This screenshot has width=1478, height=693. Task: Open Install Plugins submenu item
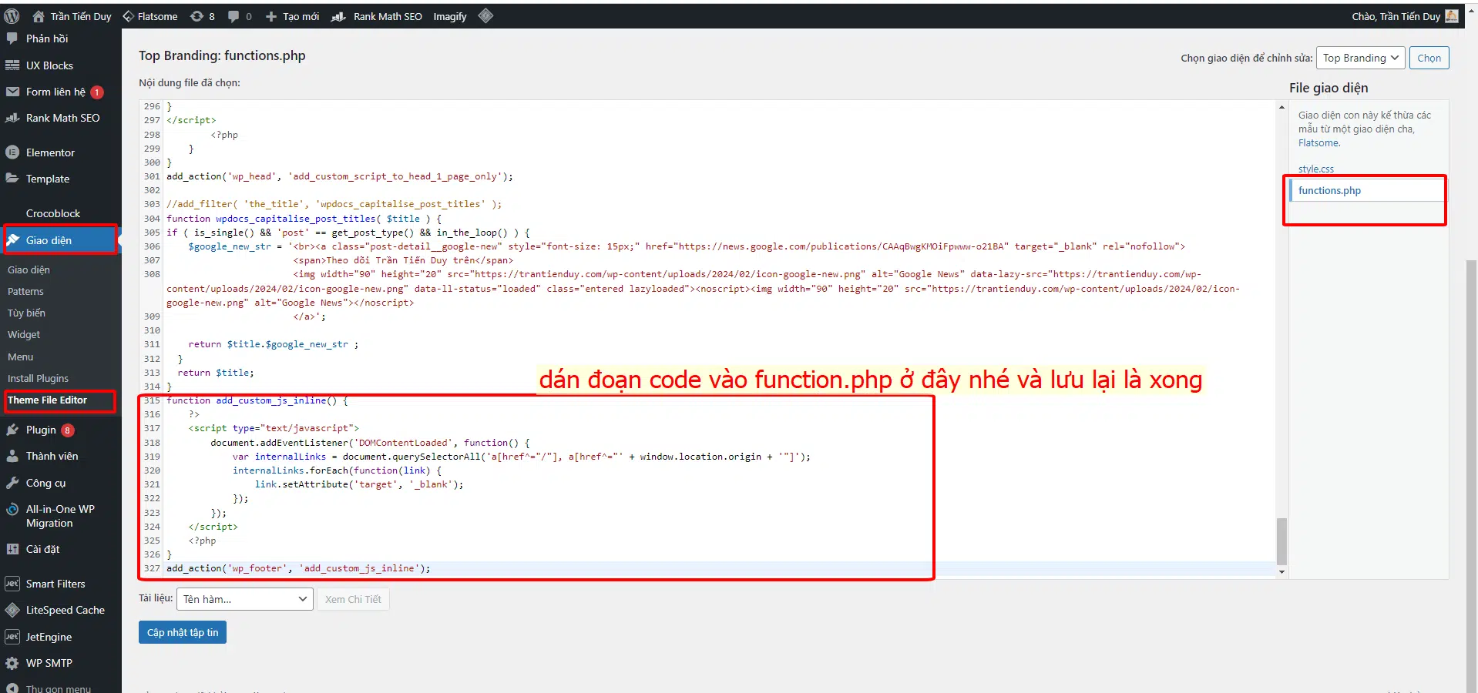[38, 378]
